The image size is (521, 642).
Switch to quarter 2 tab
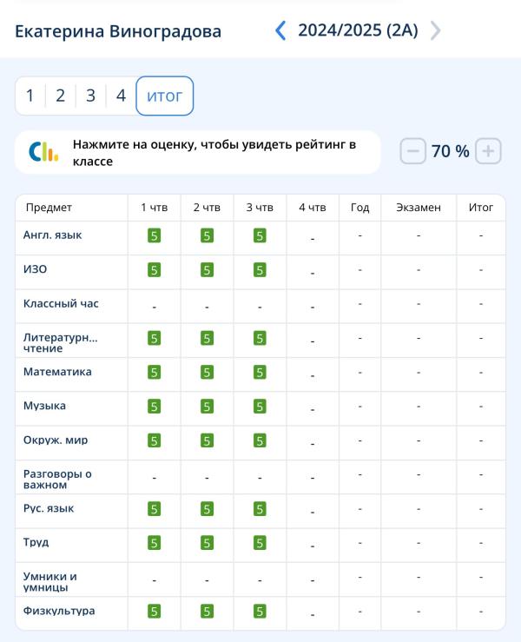pos(61,96)
